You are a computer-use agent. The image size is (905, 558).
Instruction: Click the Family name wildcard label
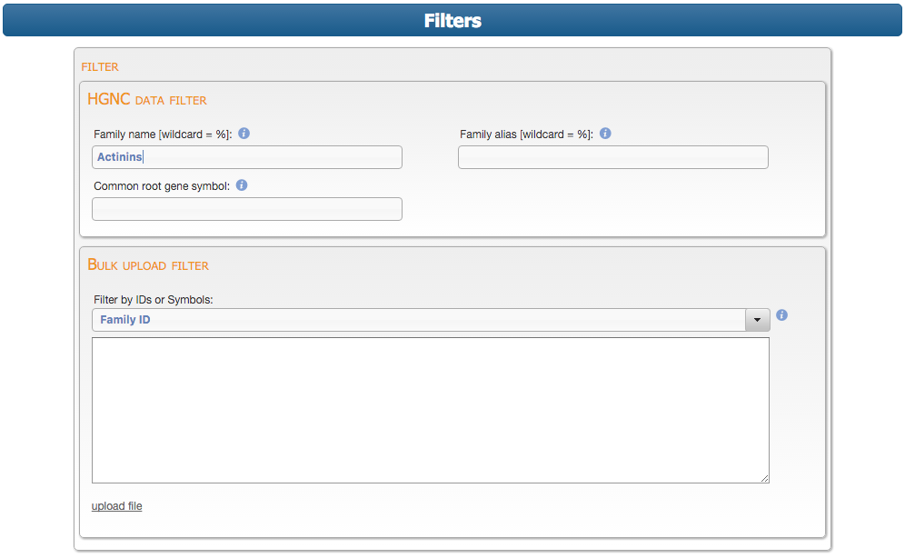(163, 135)
